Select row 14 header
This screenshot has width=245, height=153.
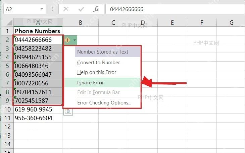point(7,144)
